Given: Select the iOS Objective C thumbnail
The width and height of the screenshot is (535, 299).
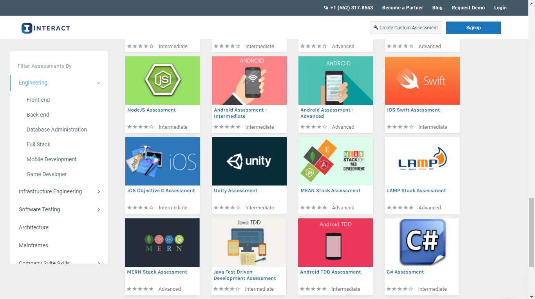Looking at the screenshot, I should coord(163,161).
